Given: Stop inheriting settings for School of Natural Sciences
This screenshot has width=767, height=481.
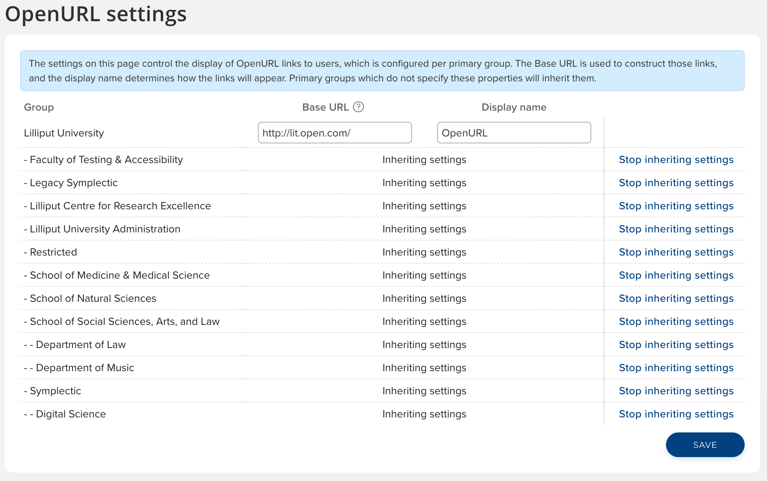Looking at the screenshot, I should tap(676, 298).
